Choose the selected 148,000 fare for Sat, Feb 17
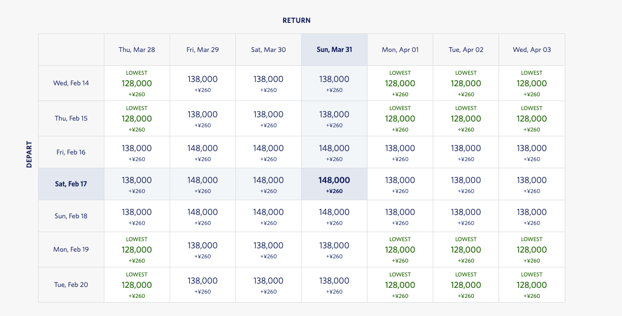The height and width of the screenshot is (316, 622). pyautogui.click(x=334, y=184)
